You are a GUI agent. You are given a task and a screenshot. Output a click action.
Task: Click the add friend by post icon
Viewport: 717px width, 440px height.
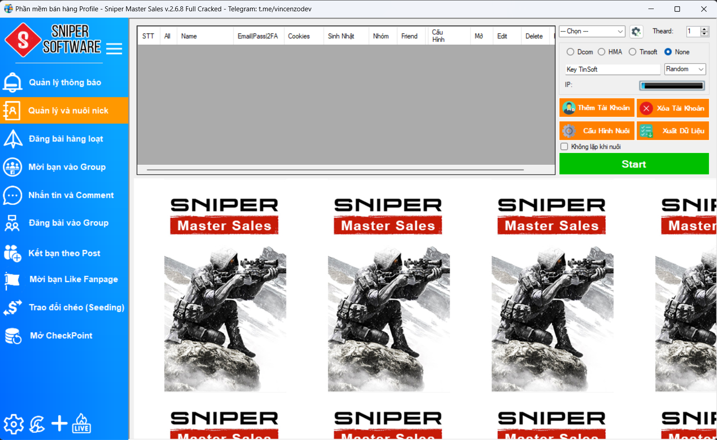(x=13, y=253)
